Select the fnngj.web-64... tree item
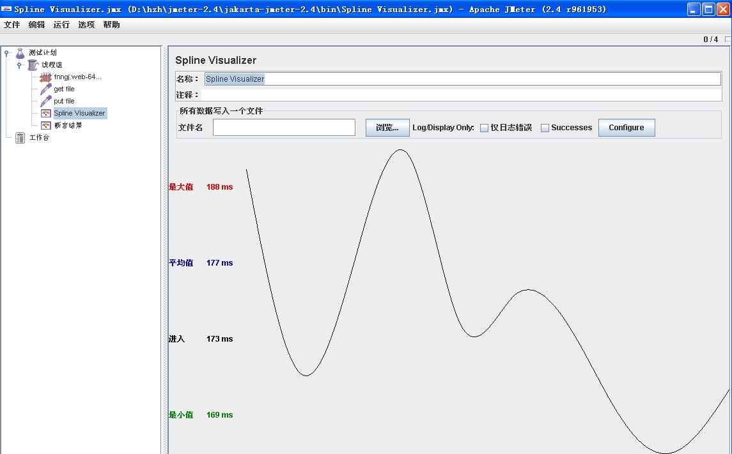732x454 pixels. coord(77,77)
